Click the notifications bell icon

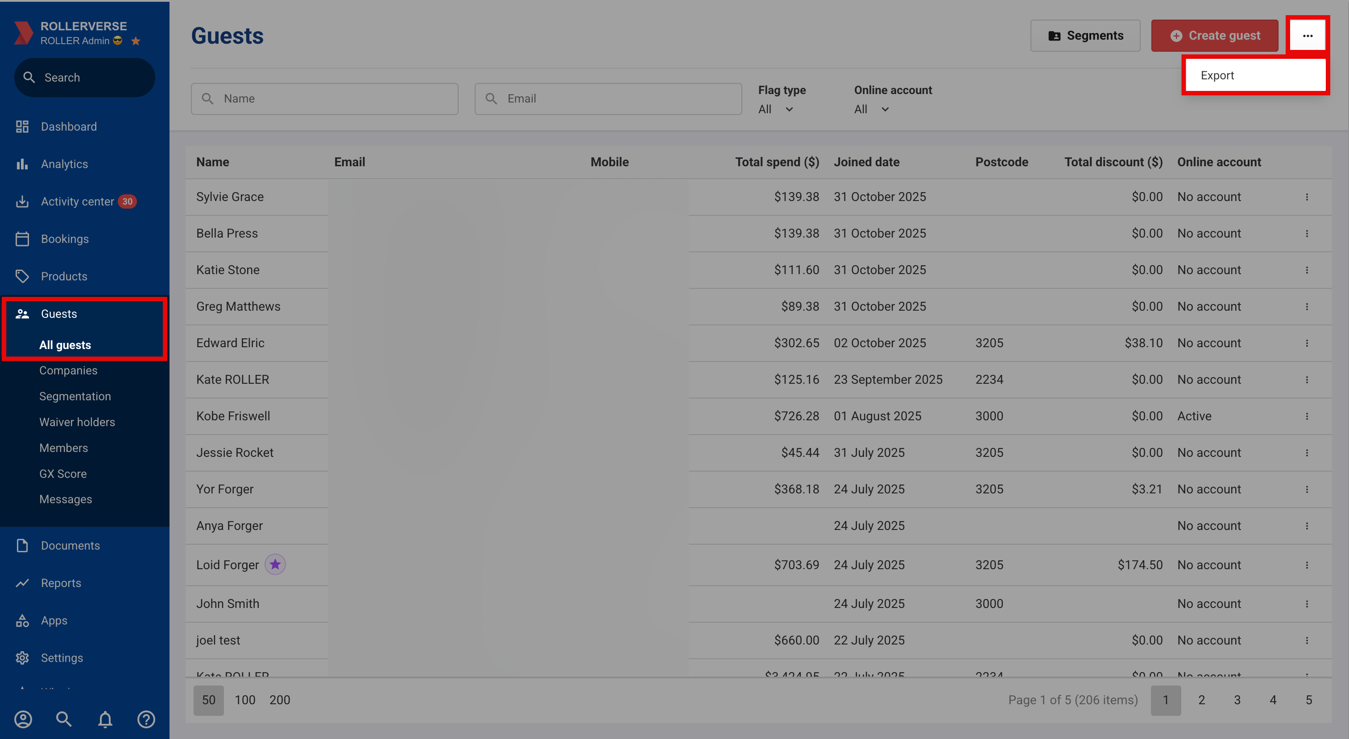(x=105, y=719)
